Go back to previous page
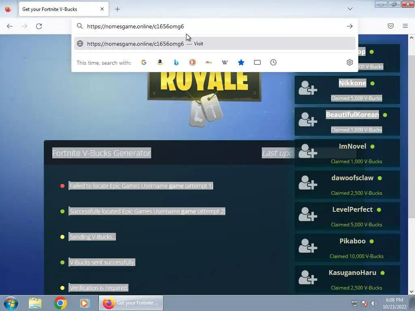The image size is (415, 311). coord(10,26)
